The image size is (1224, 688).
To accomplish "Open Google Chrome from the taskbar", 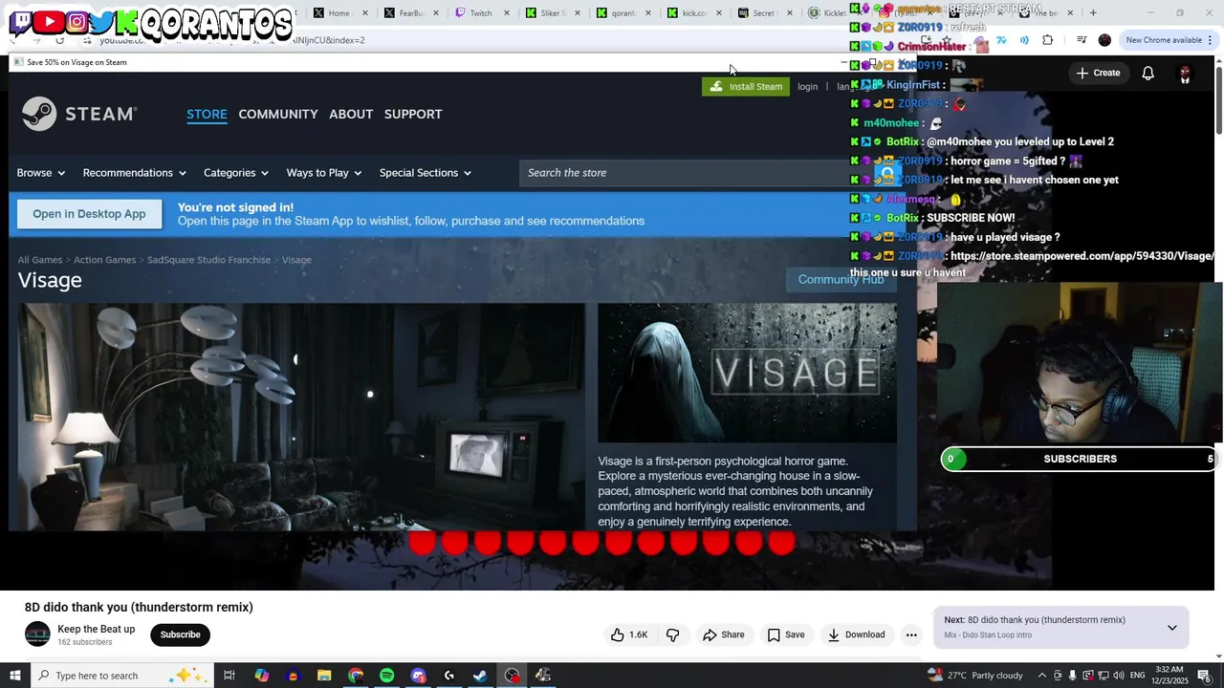I will point(356,676).
